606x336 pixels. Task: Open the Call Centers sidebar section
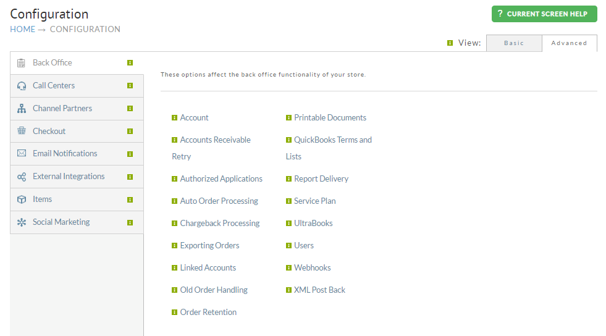[x=77, y=86]
